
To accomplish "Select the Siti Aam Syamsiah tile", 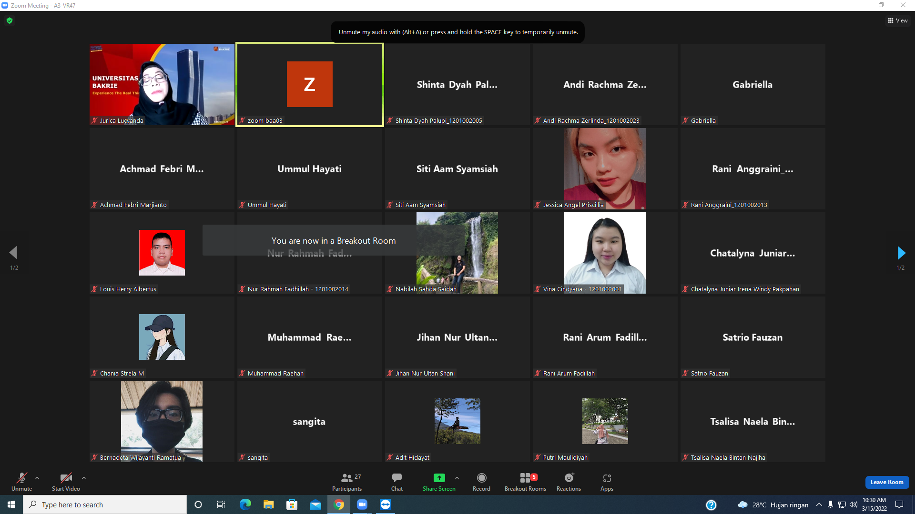I will click(457, 169).
